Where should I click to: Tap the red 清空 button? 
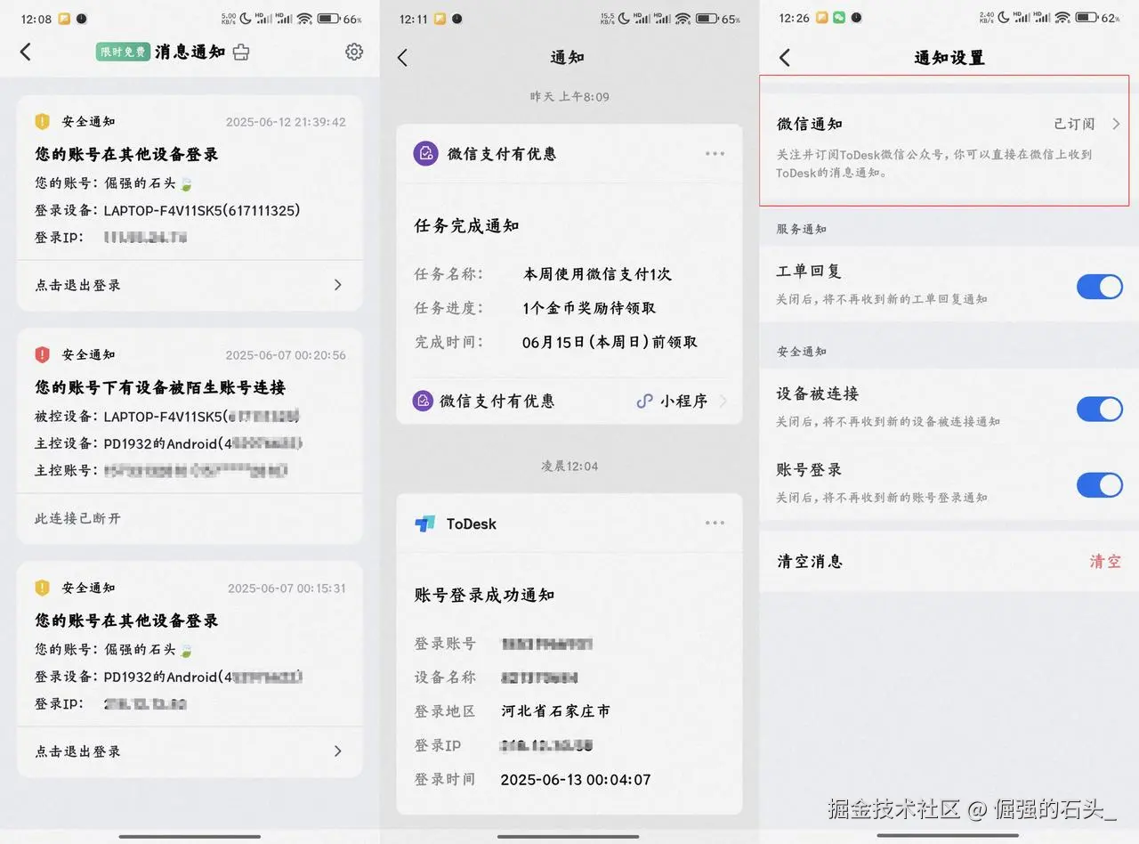pos(1105,562)
